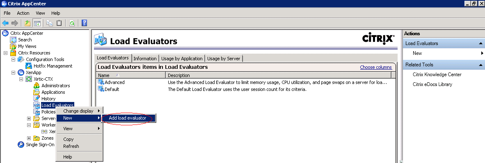
Task: Click the Single Sign-On key icon
Action: 21,145
